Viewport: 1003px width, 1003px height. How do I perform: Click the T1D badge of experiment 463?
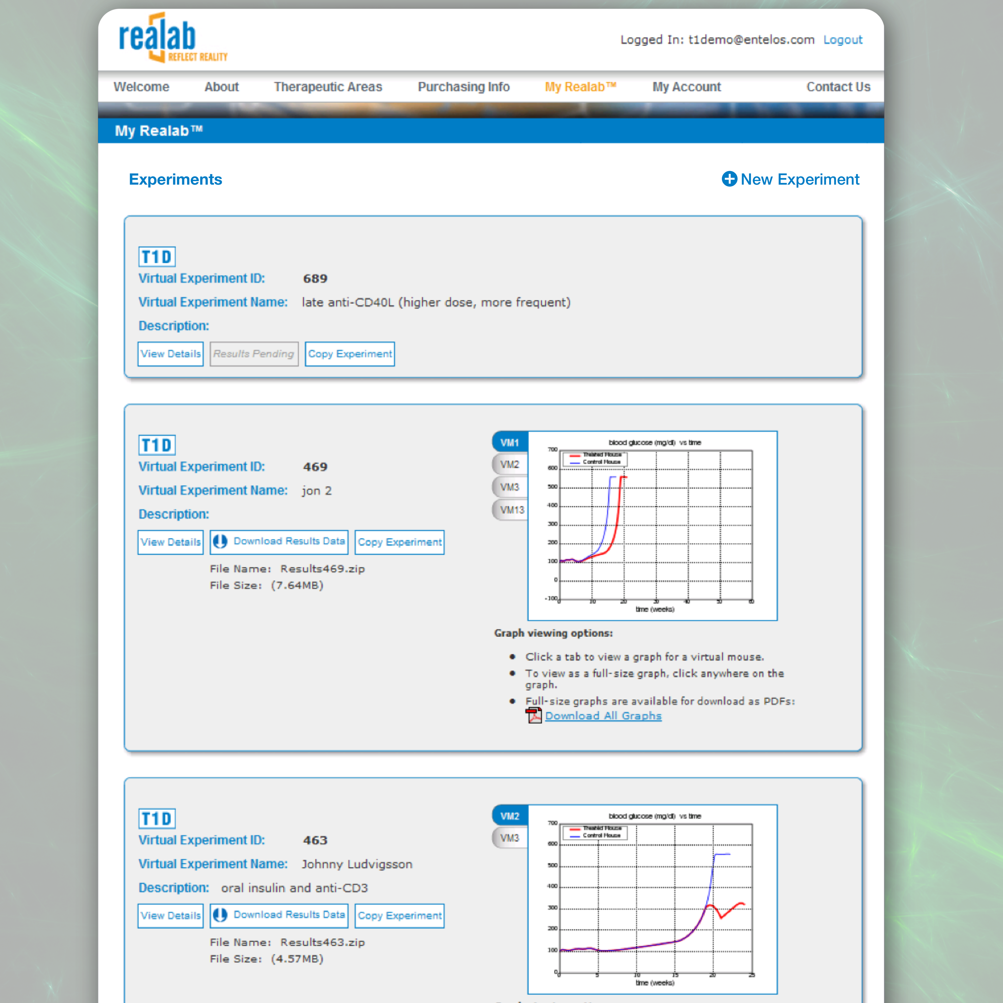(157, 819)
